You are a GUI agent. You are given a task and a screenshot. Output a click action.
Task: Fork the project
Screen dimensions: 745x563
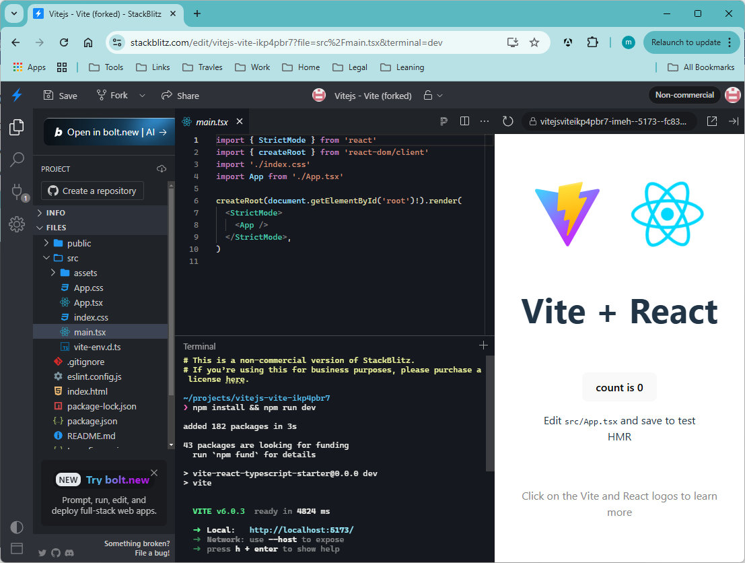coord(112,96)
